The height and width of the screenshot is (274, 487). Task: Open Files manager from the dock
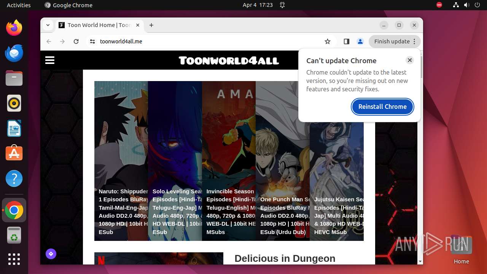click(x=14, y=78)
